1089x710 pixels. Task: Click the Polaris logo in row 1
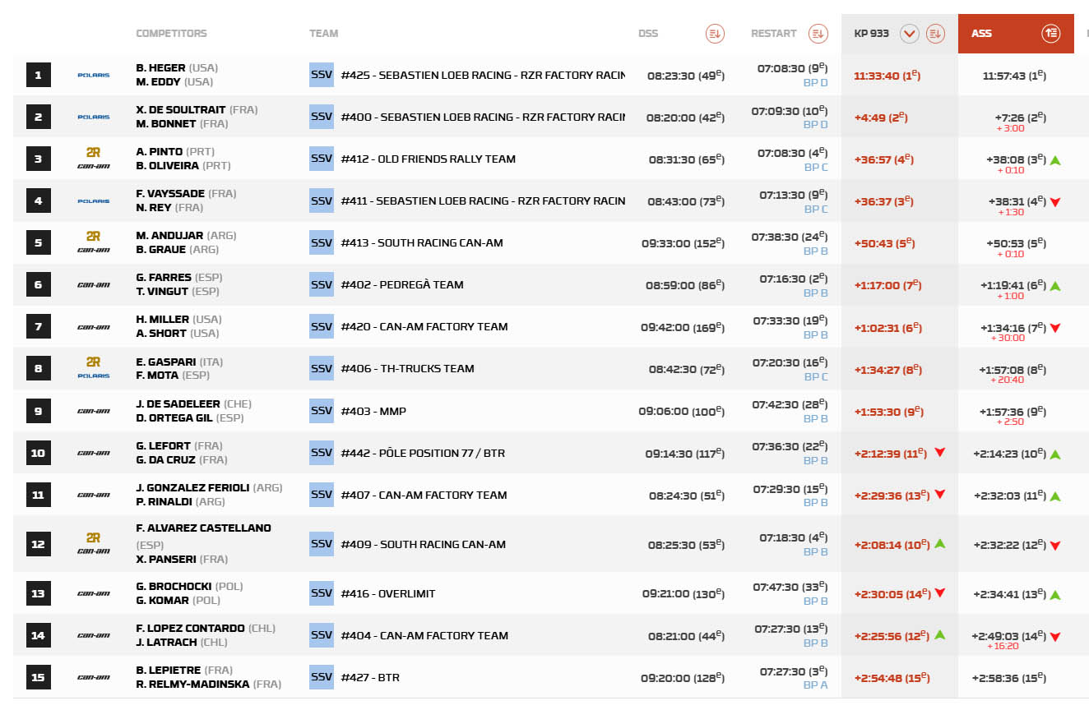tap(93, 76)
